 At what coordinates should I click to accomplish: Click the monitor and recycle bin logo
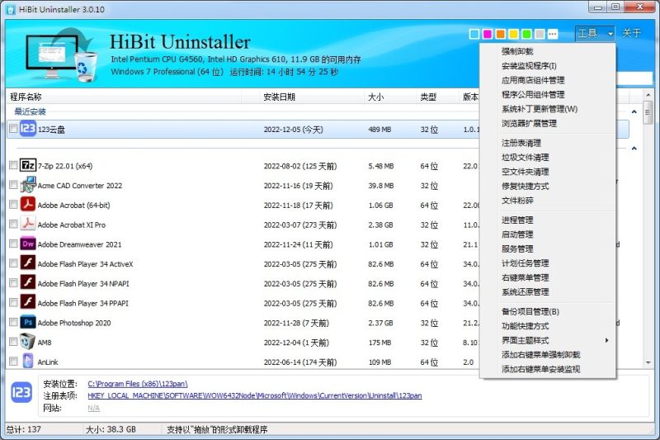[x=61, y=54]
